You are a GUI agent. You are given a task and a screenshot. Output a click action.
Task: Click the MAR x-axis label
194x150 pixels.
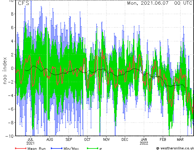[180, 140]
